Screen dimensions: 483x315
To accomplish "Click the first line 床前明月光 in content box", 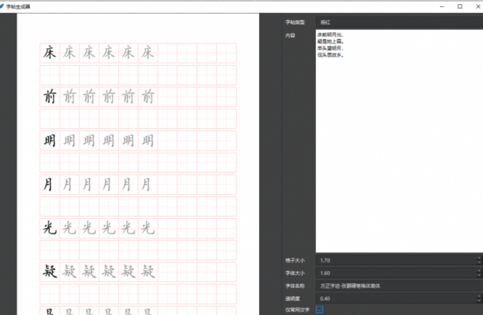I will pyautogui.click(x=330, y=35).
